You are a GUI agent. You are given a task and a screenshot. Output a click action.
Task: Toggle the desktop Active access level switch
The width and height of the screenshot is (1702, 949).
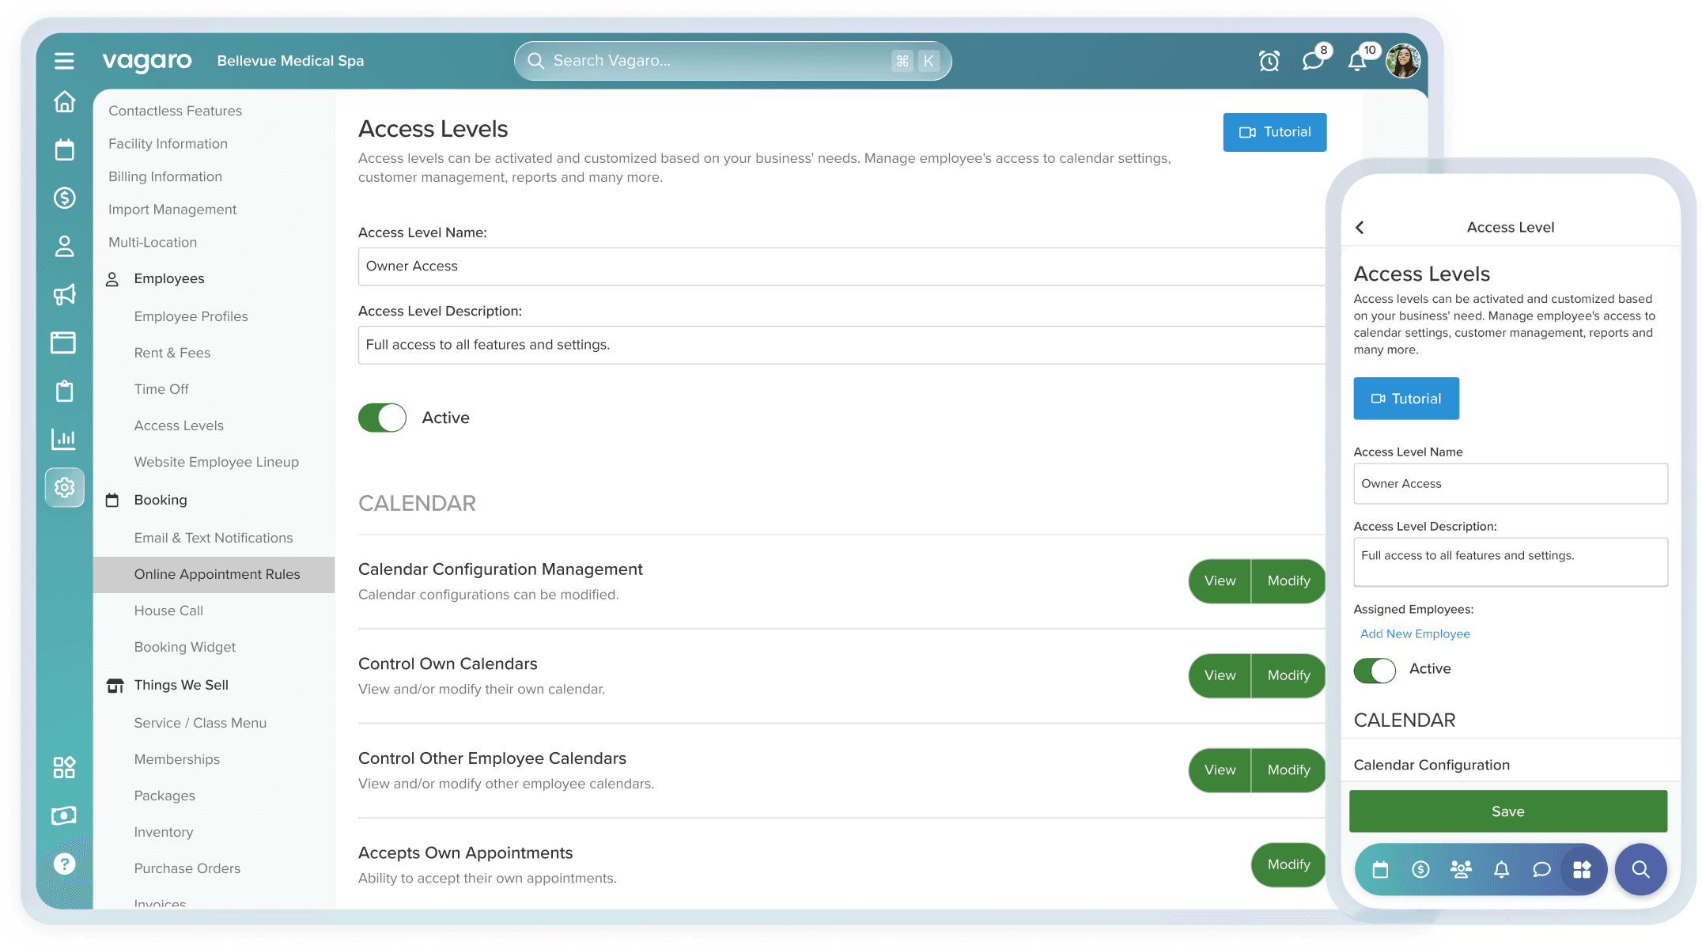coord(382,418)
